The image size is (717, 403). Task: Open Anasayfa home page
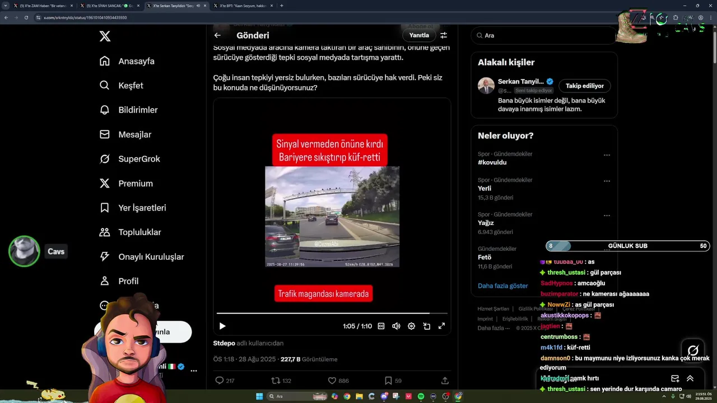(x=127, y=61)
